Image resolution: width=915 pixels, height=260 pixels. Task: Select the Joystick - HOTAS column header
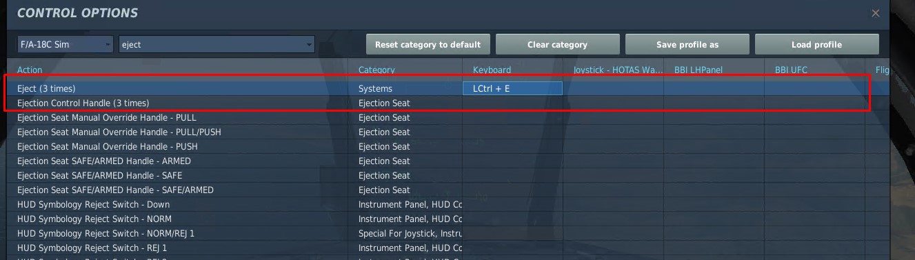tap(613, 70)
